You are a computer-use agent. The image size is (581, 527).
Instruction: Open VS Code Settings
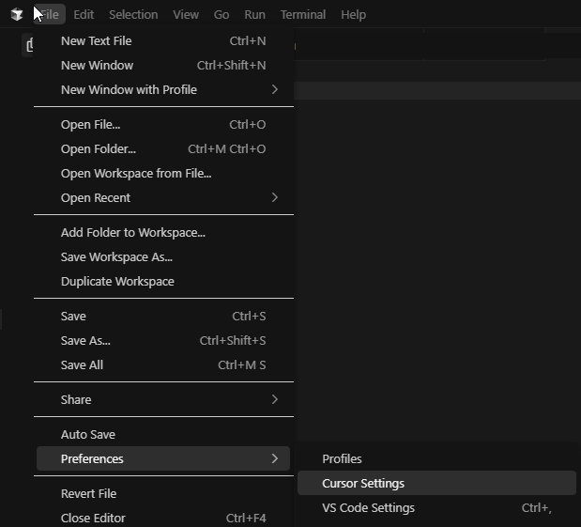tap(368, 508)
